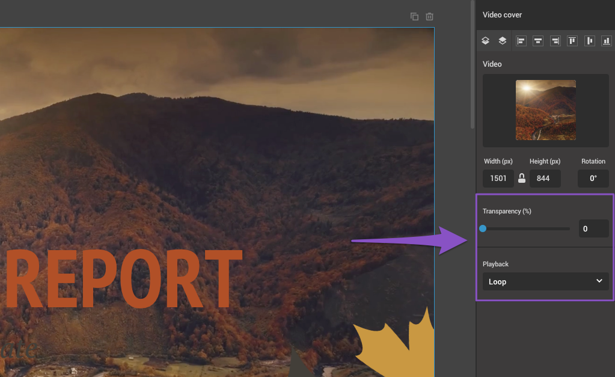Align element to the top edge
615x377 pixels.
[x=572, y=41]
